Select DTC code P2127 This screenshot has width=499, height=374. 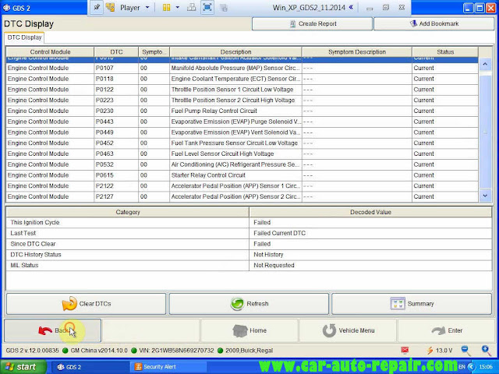(104, 196)
